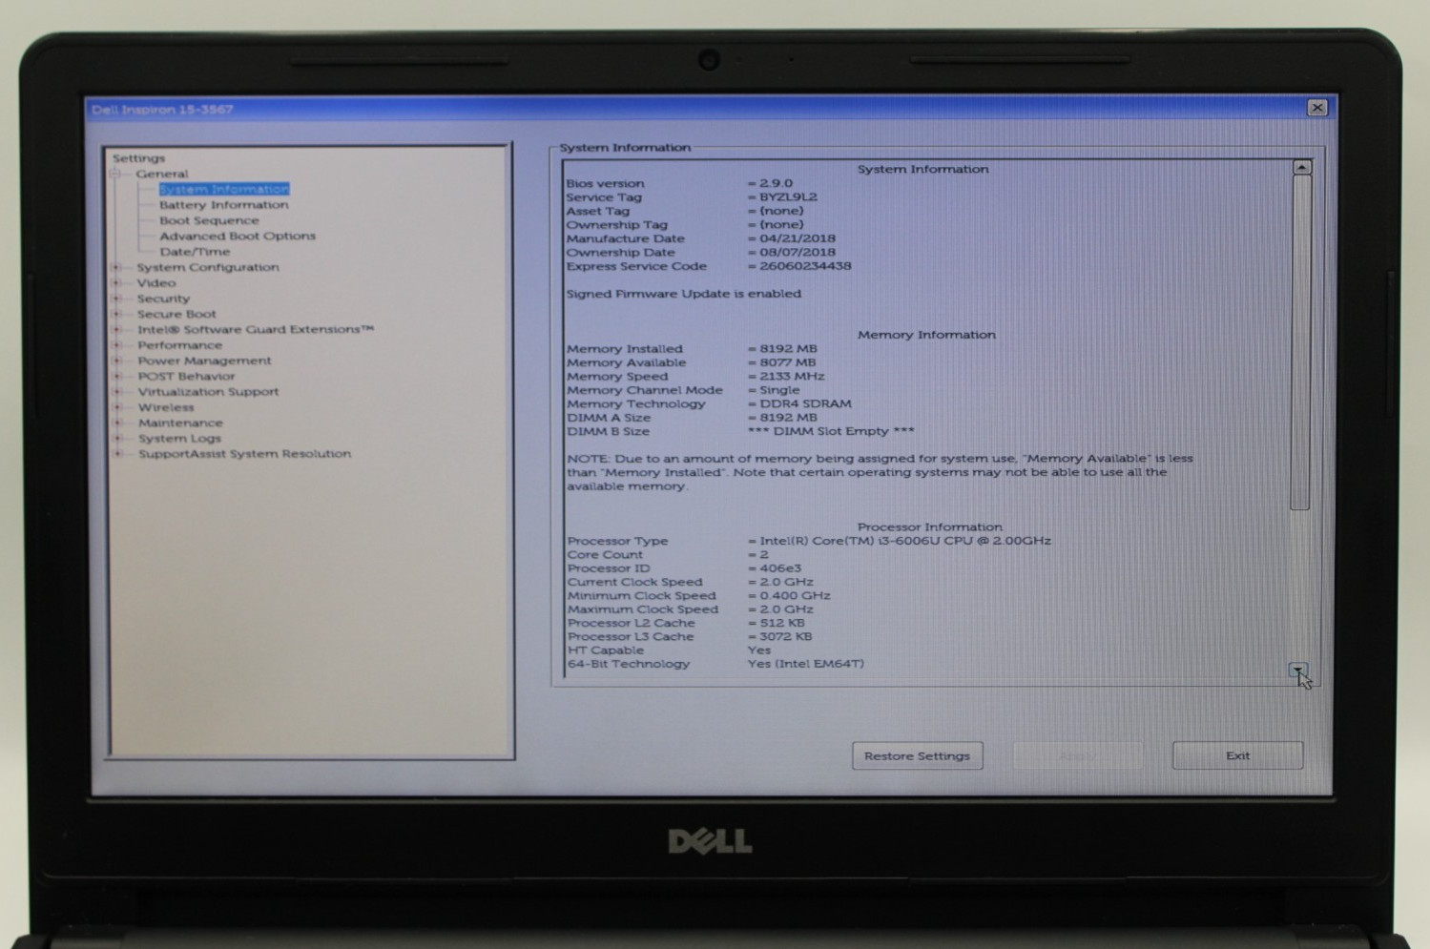The image size is (1430, 949).
Task: Expand Power Management node
Action: [x=116, y=361]
